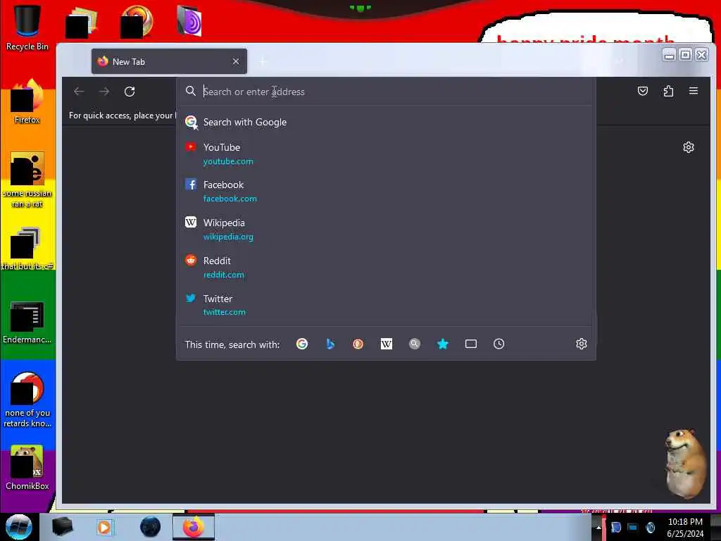This screenshot has height=541, width=721.
Task: Select the Facebook suggestion row
Action: tap(387, 192)
